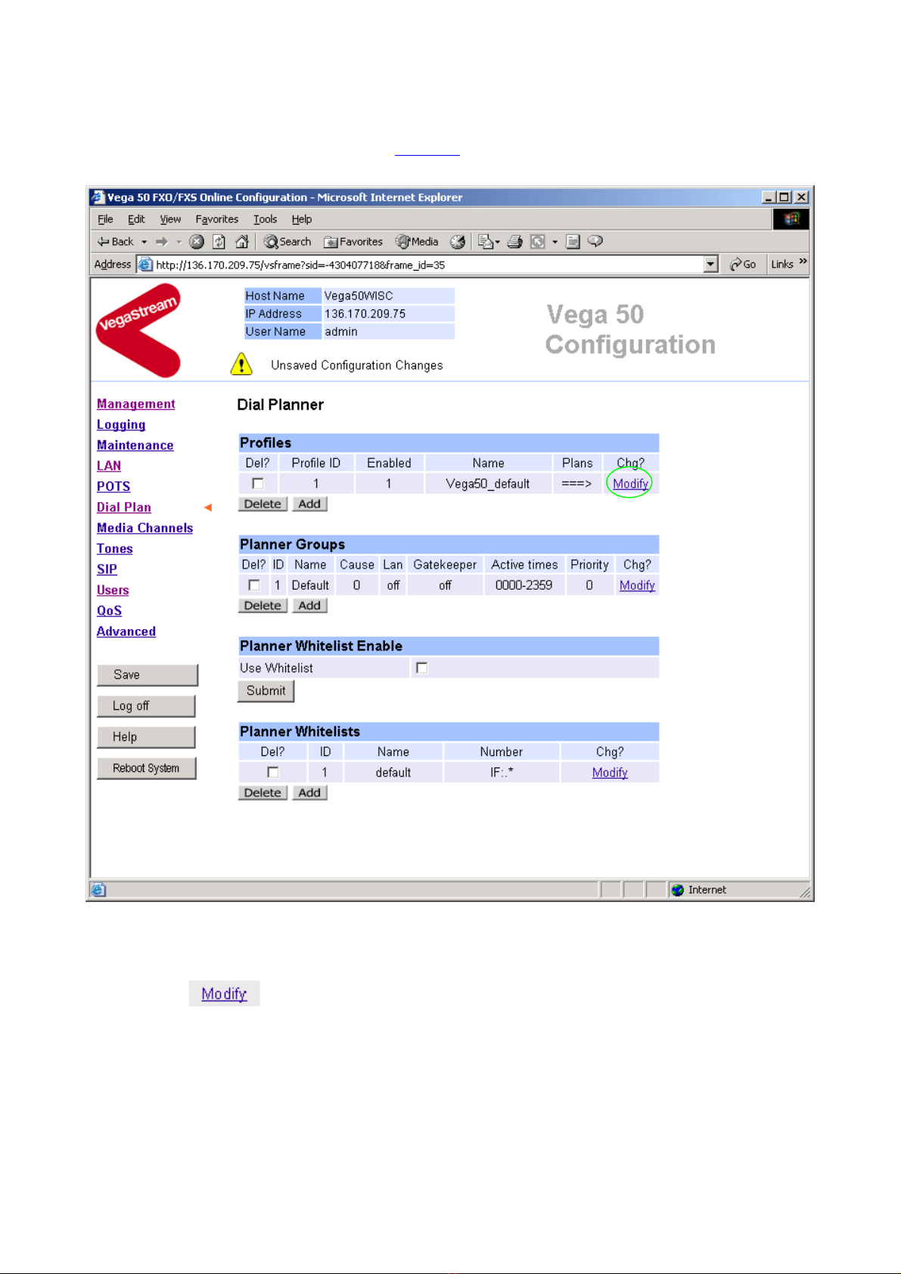Image resolution: width=901 pixels, height=1274 pixels.
Task: Open the View menu
Action: 170,219
